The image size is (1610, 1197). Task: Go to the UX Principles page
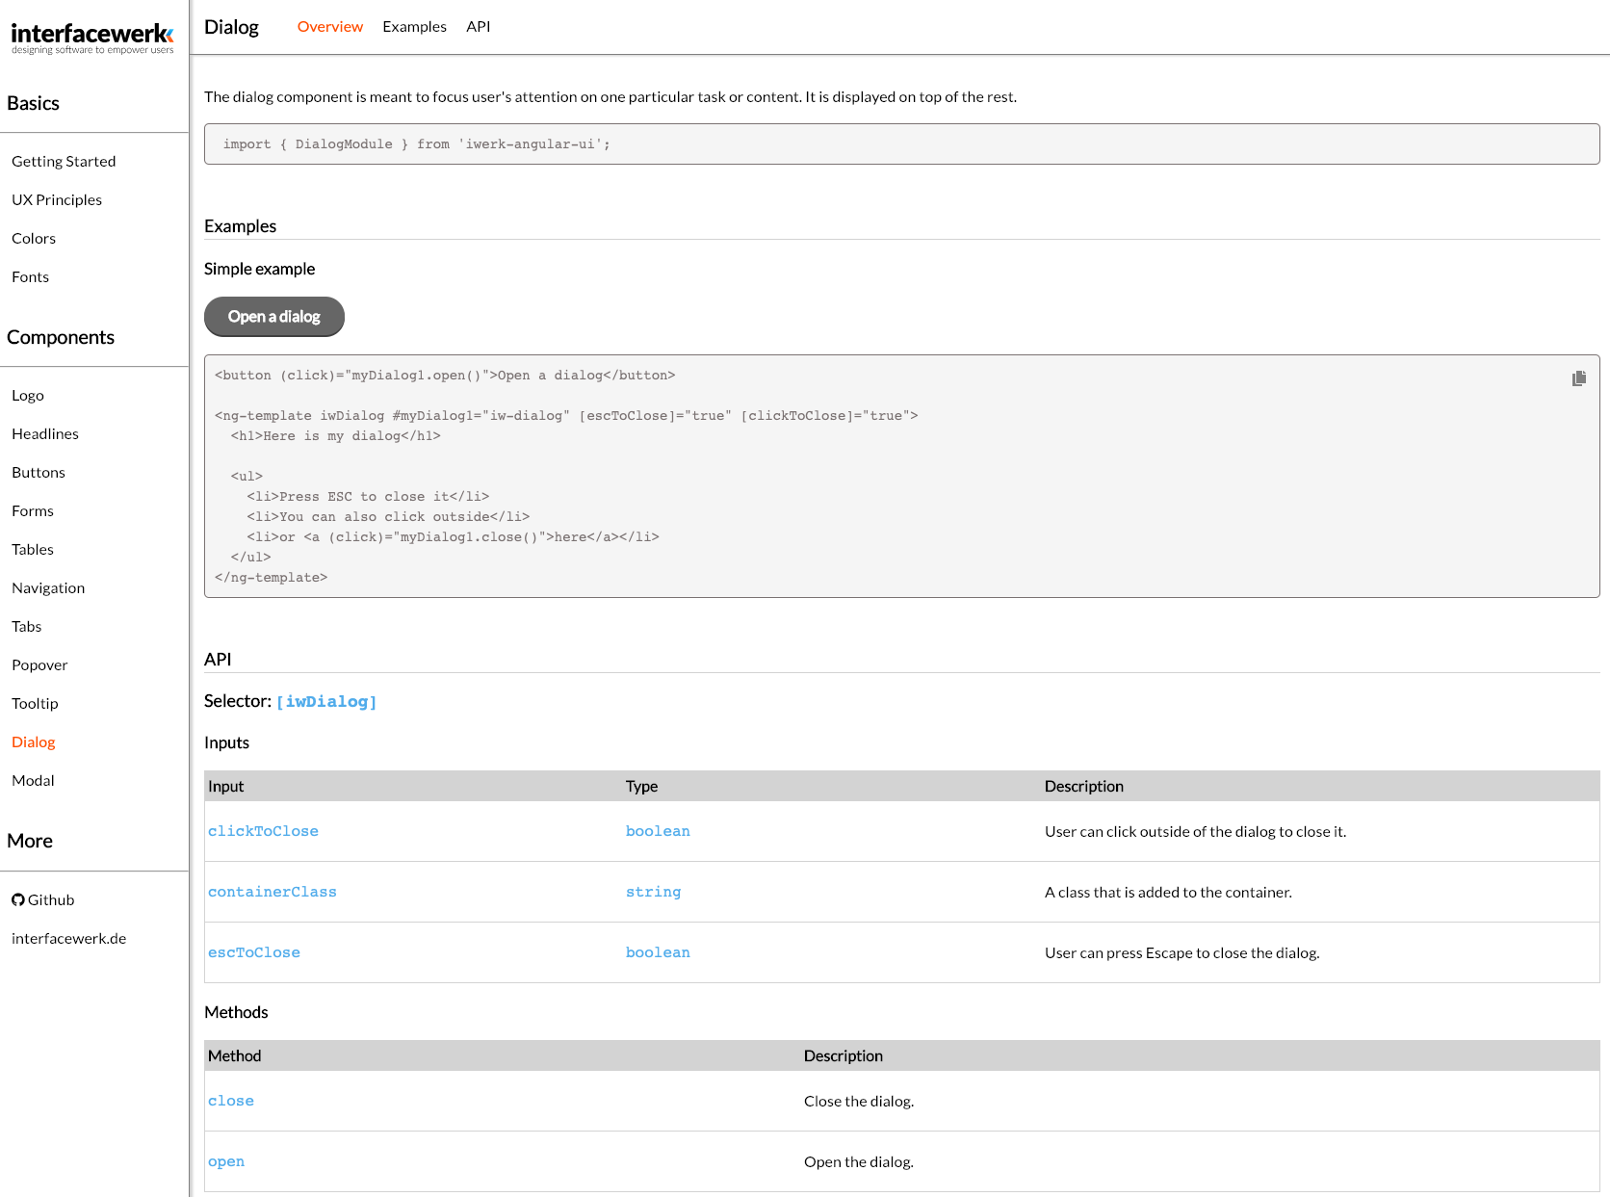point(57,199)
